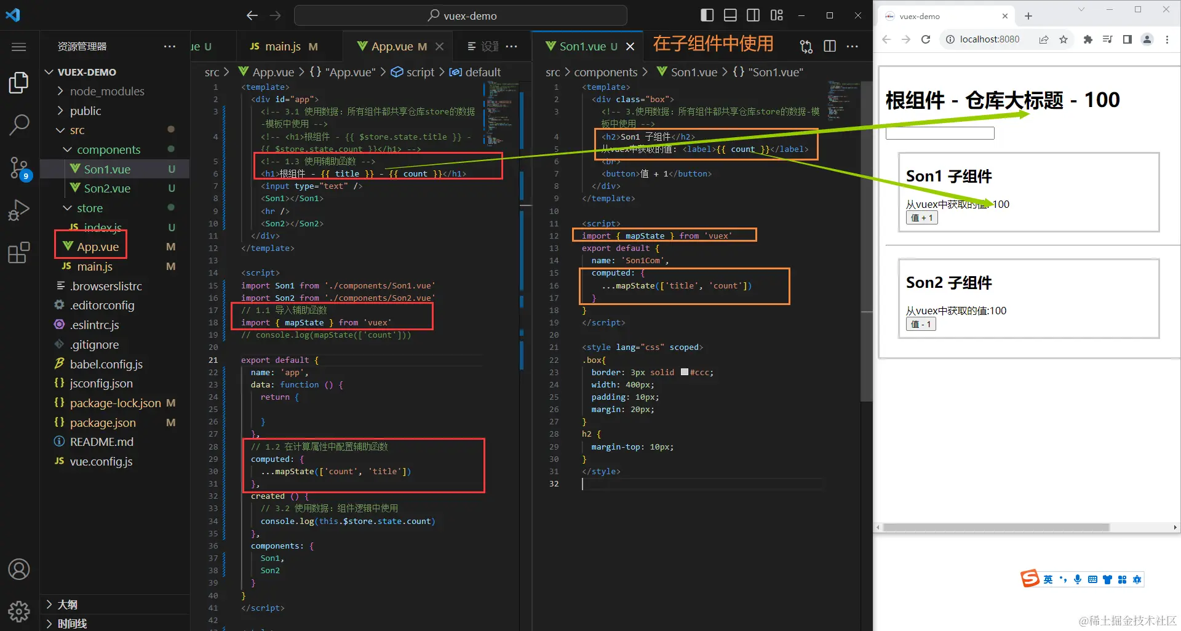Image resolution: width=1181 pixels, height=631 pixels.
Task: Open Source Control view with 9 badge
Action: click(19, 168)
